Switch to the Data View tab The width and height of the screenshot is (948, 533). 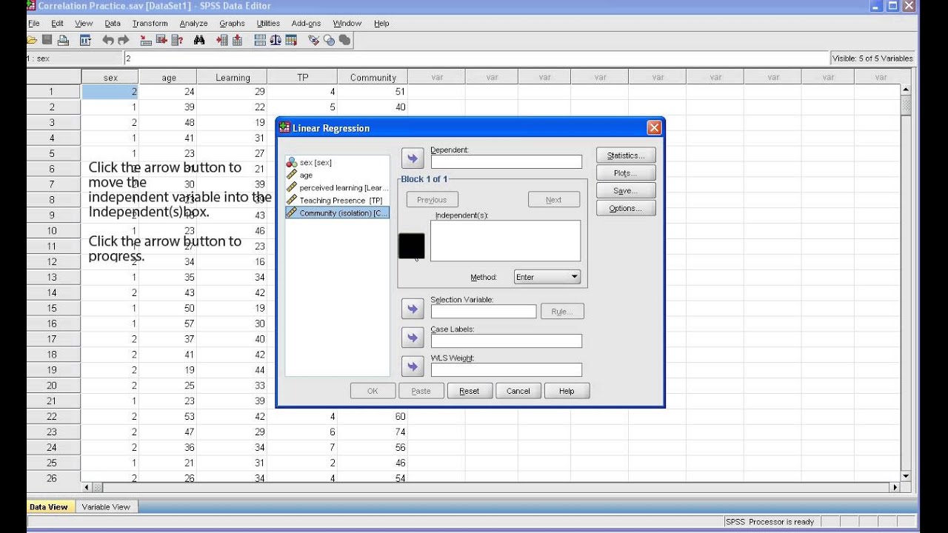[x=49, y=507]
